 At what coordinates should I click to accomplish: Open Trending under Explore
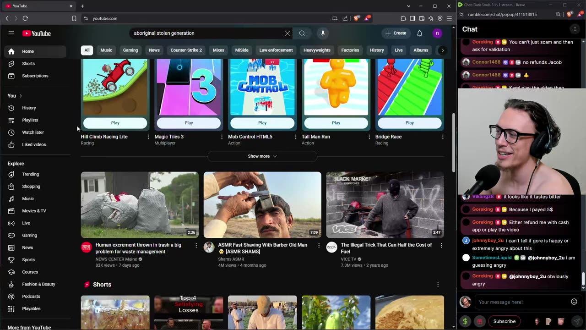click(x=35, y=174)
